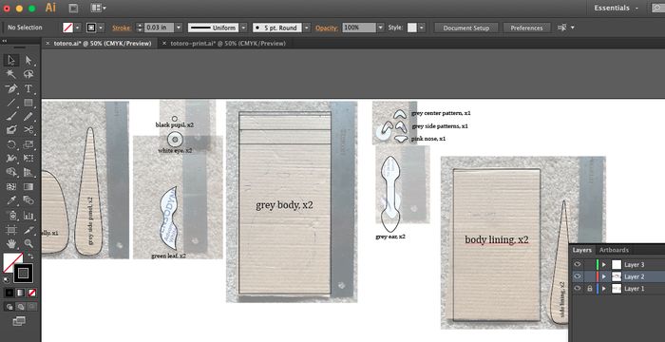Screen dimensions: 665x342
Task: Select the Symbol Sprayer tool
Action: point(11,215)
